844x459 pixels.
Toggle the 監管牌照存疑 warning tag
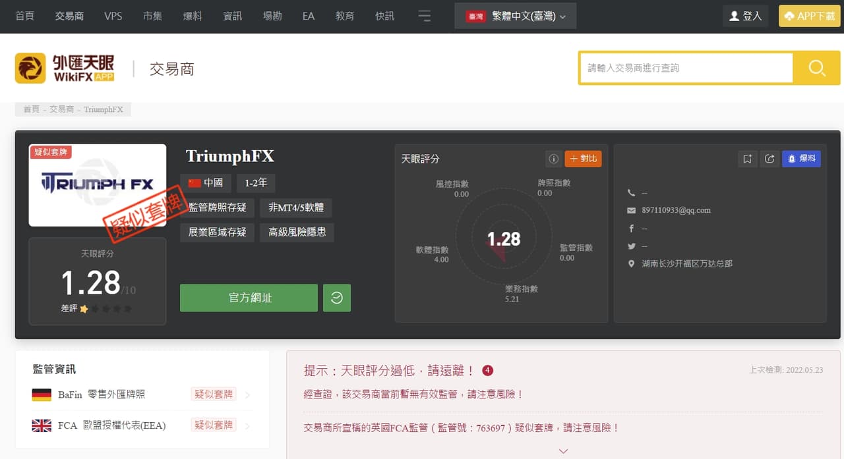218,207
